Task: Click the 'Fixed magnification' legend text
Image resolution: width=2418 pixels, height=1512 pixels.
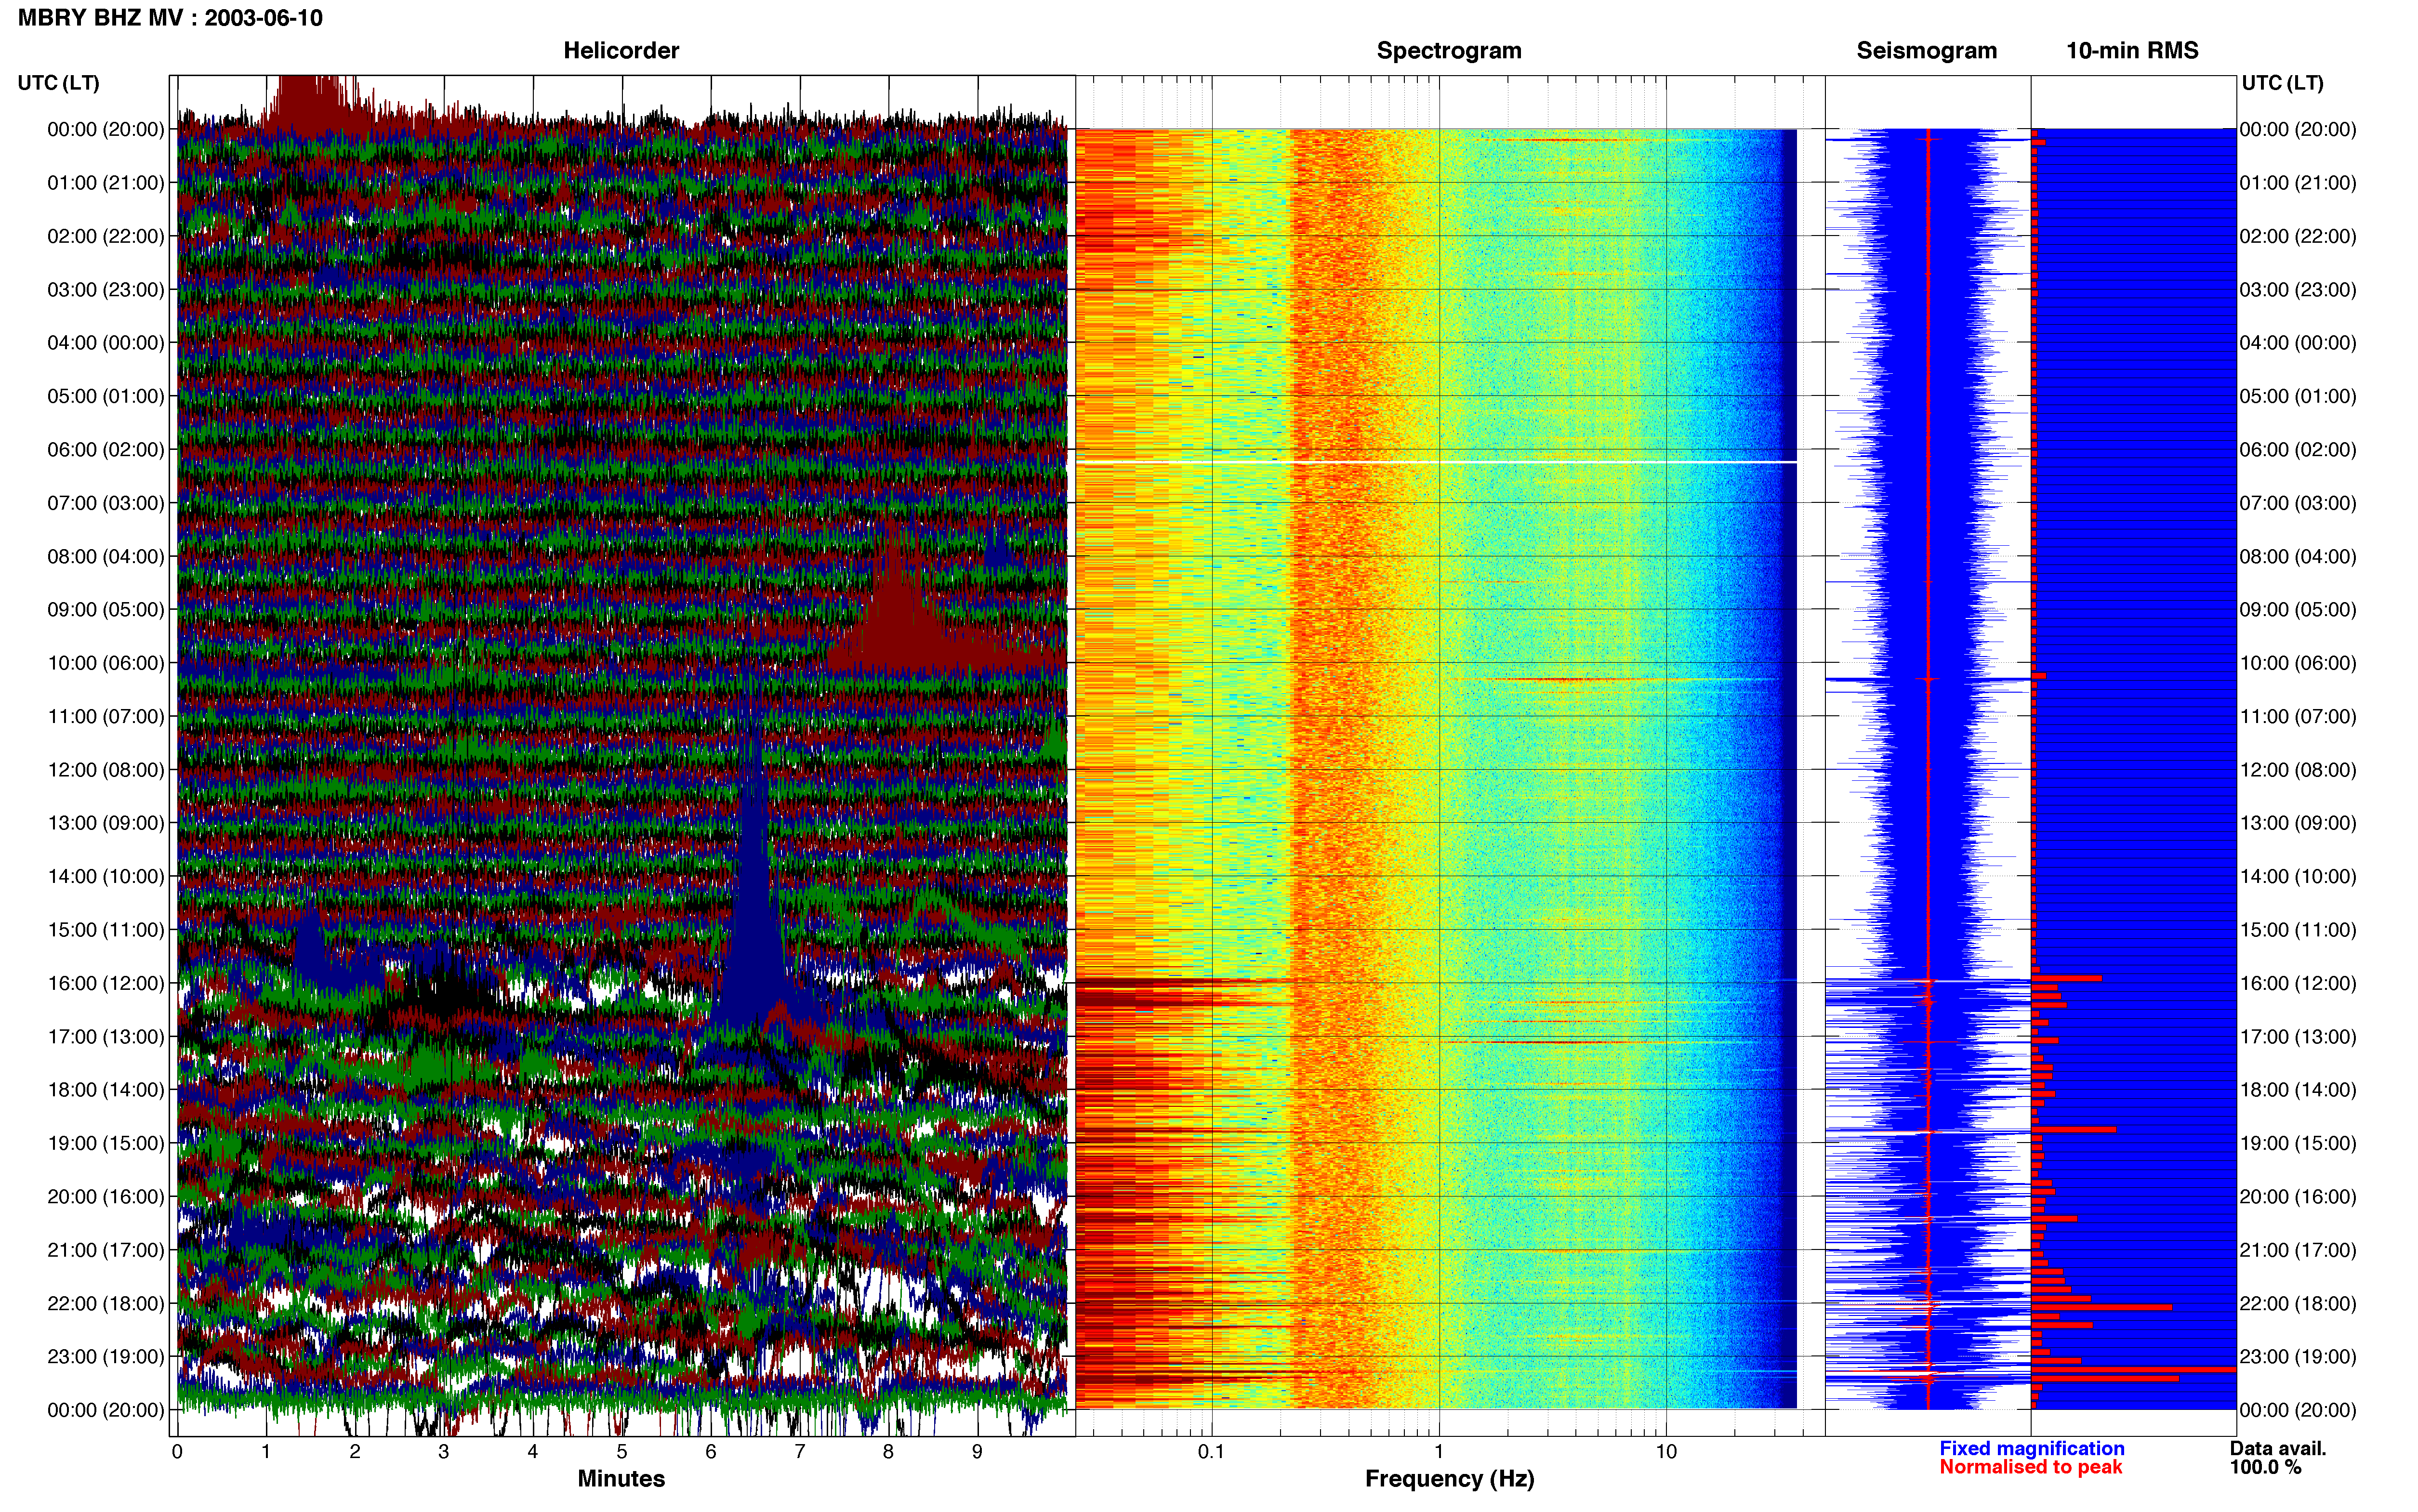Action: (2031, 1448)
